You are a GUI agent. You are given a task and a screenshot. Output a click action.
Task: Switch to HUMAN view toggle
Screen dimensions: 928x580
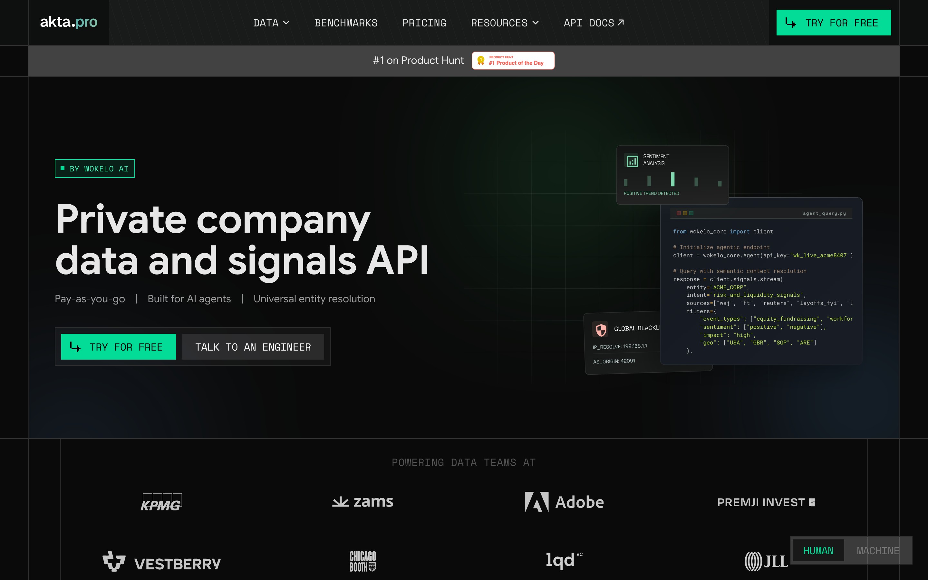pos(818,550)
